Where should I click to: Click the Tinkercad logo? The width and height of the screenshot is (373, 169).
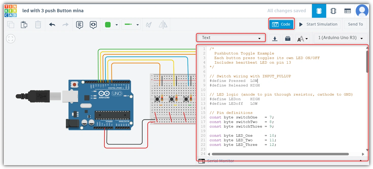[11, 11]
